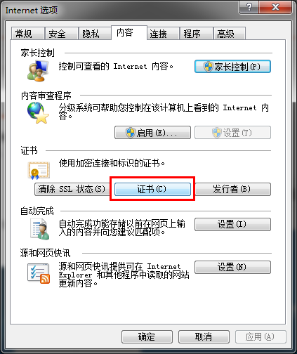Image resolution: width=297 pixels, height=354 pixels.
Task: Switch to the 常规 tab
Action: pyautogui.click(x=28, y=34)
